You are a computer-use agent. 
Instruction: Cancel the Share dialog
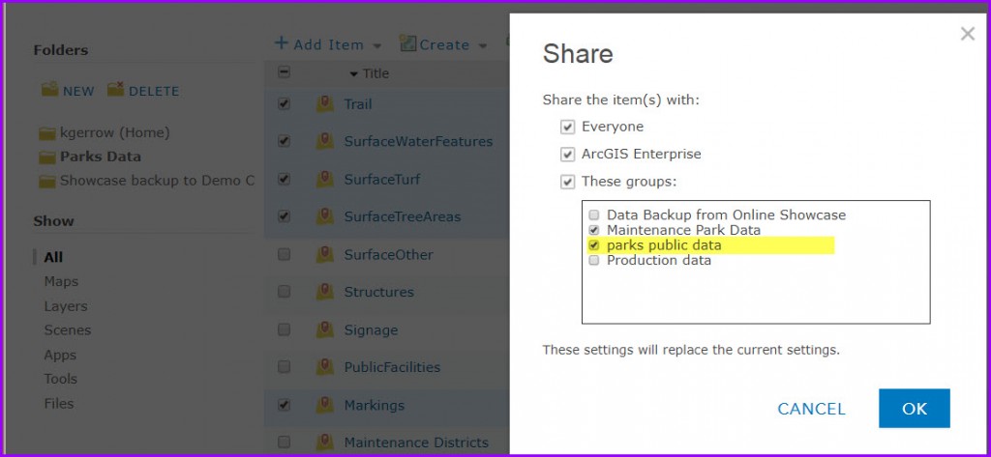[x=811, y=409]
